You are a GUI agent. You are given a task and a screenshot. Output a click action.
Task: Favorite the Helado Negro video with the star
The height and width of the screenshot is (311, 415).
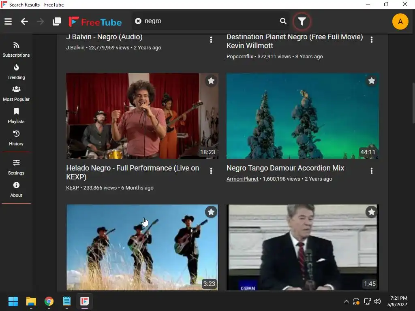[211, 81]
